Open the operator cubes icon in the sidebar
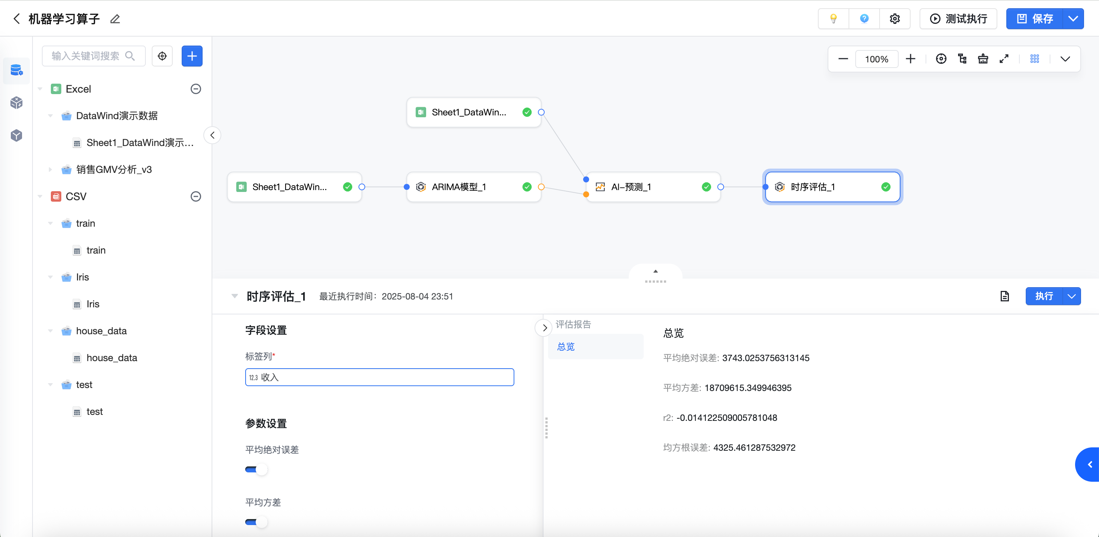The width and height of the screenshot is (1099, 537). (16, 103)
